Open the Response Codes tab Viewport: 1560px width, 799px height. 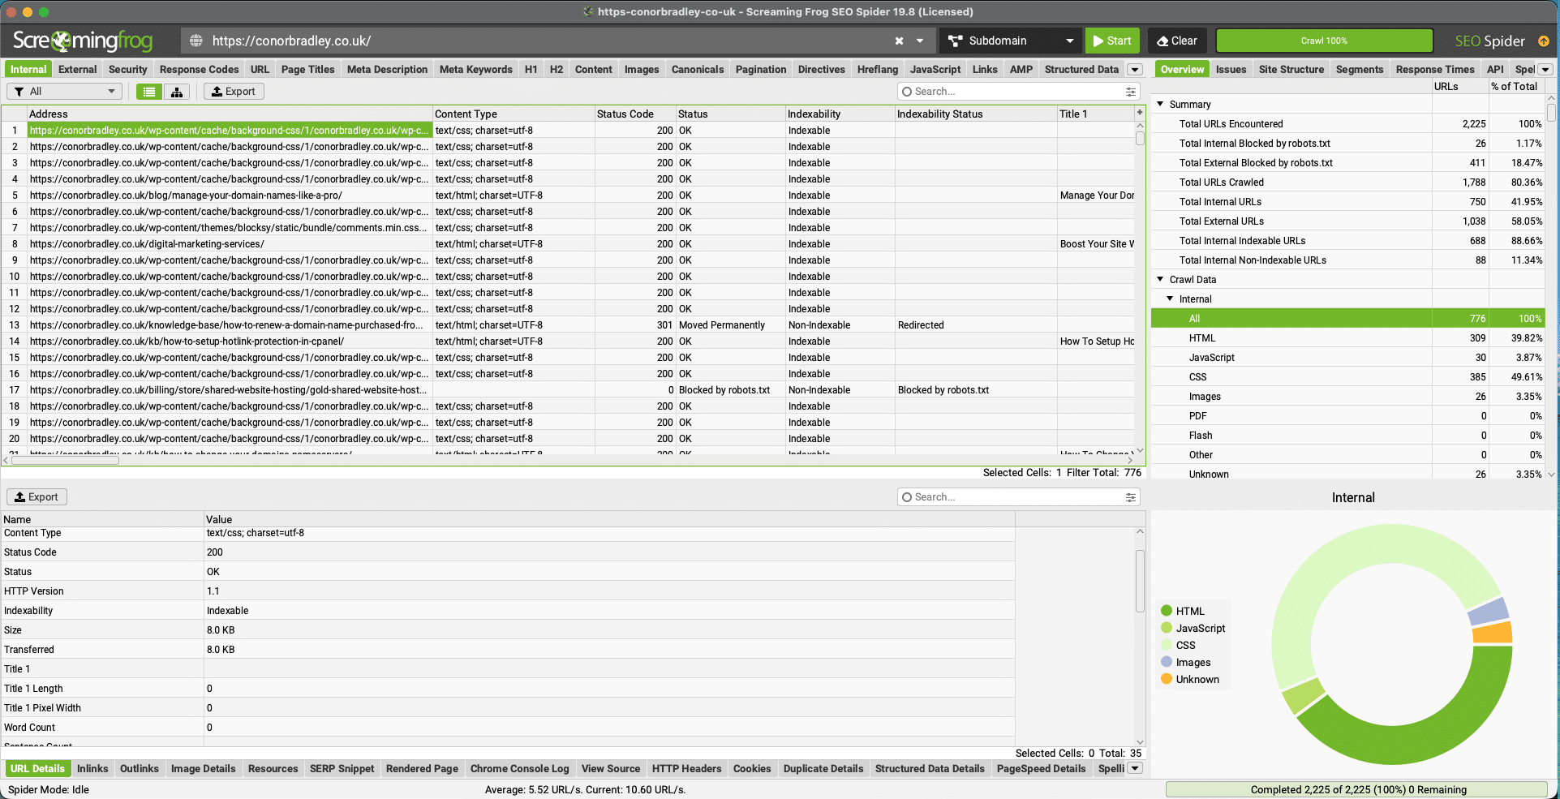pyautogui.click(x=199, y=69)
